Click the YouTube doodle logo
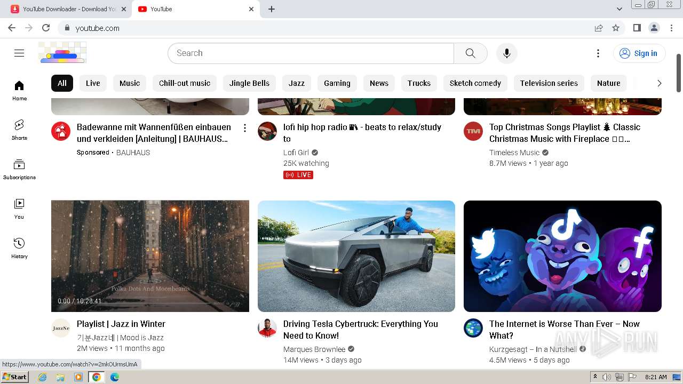 (62, 53)
